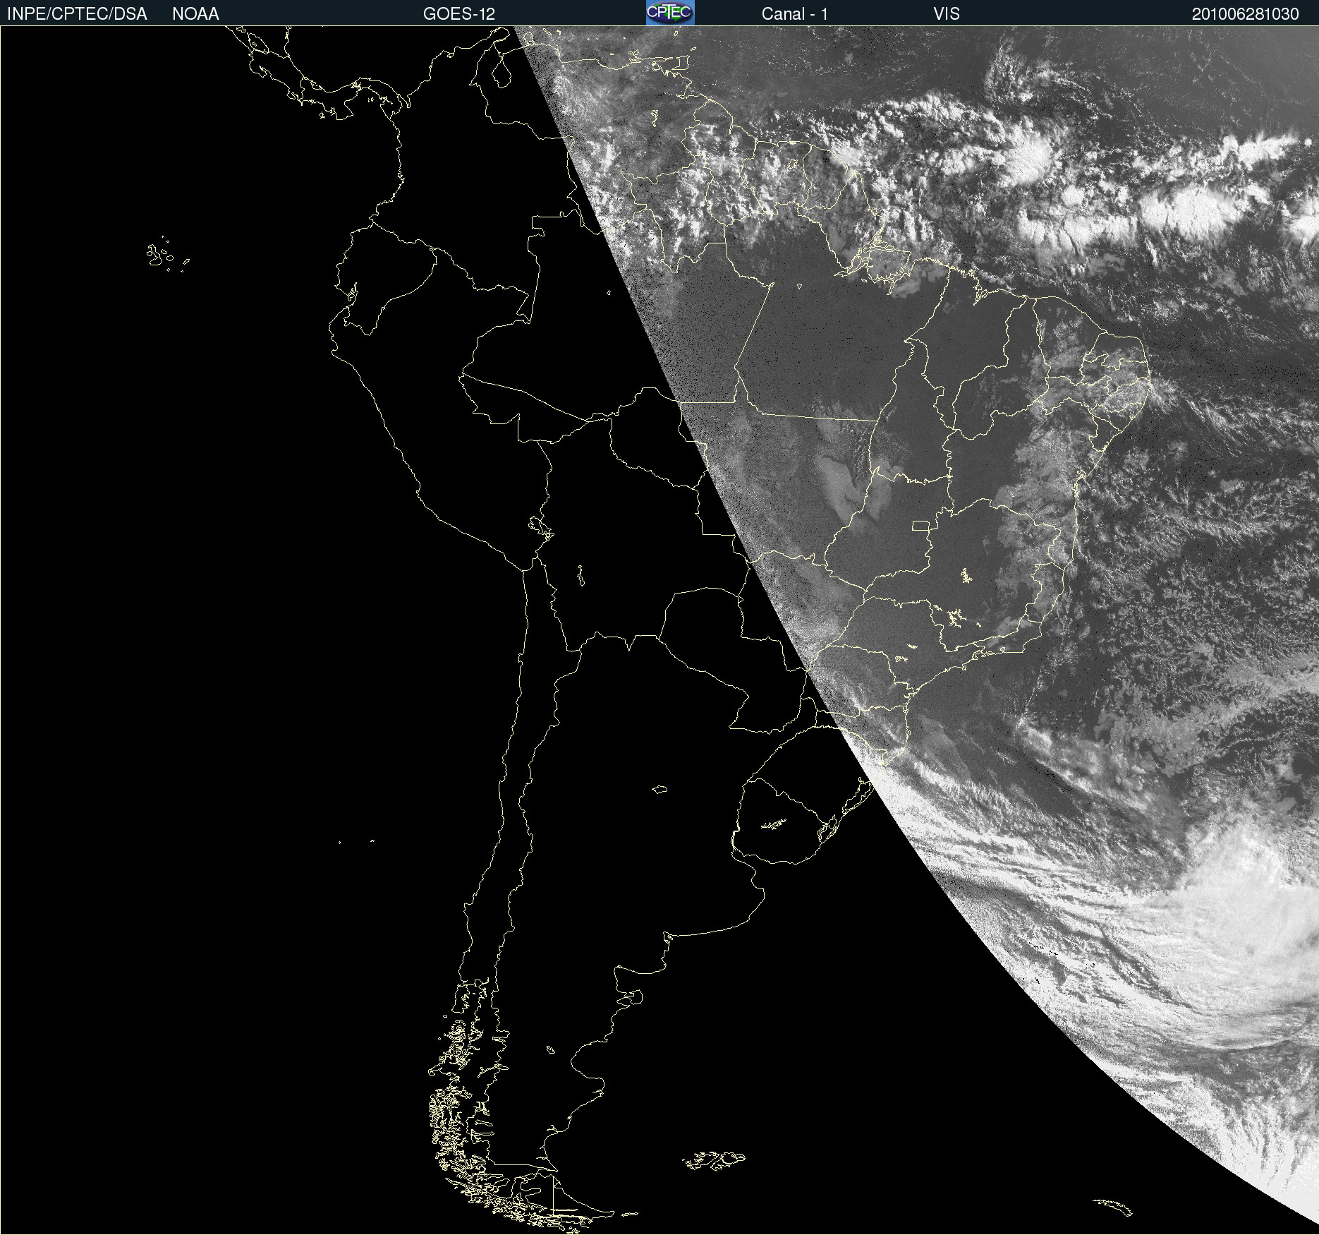The image size is (1319, 1235).
Task: Click the CPTEC logo in the header
Action: [670, 13]
